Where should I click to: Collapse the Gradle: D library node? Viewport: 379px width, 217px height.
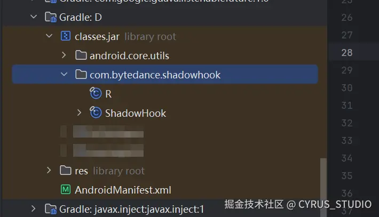coord(34,17)
